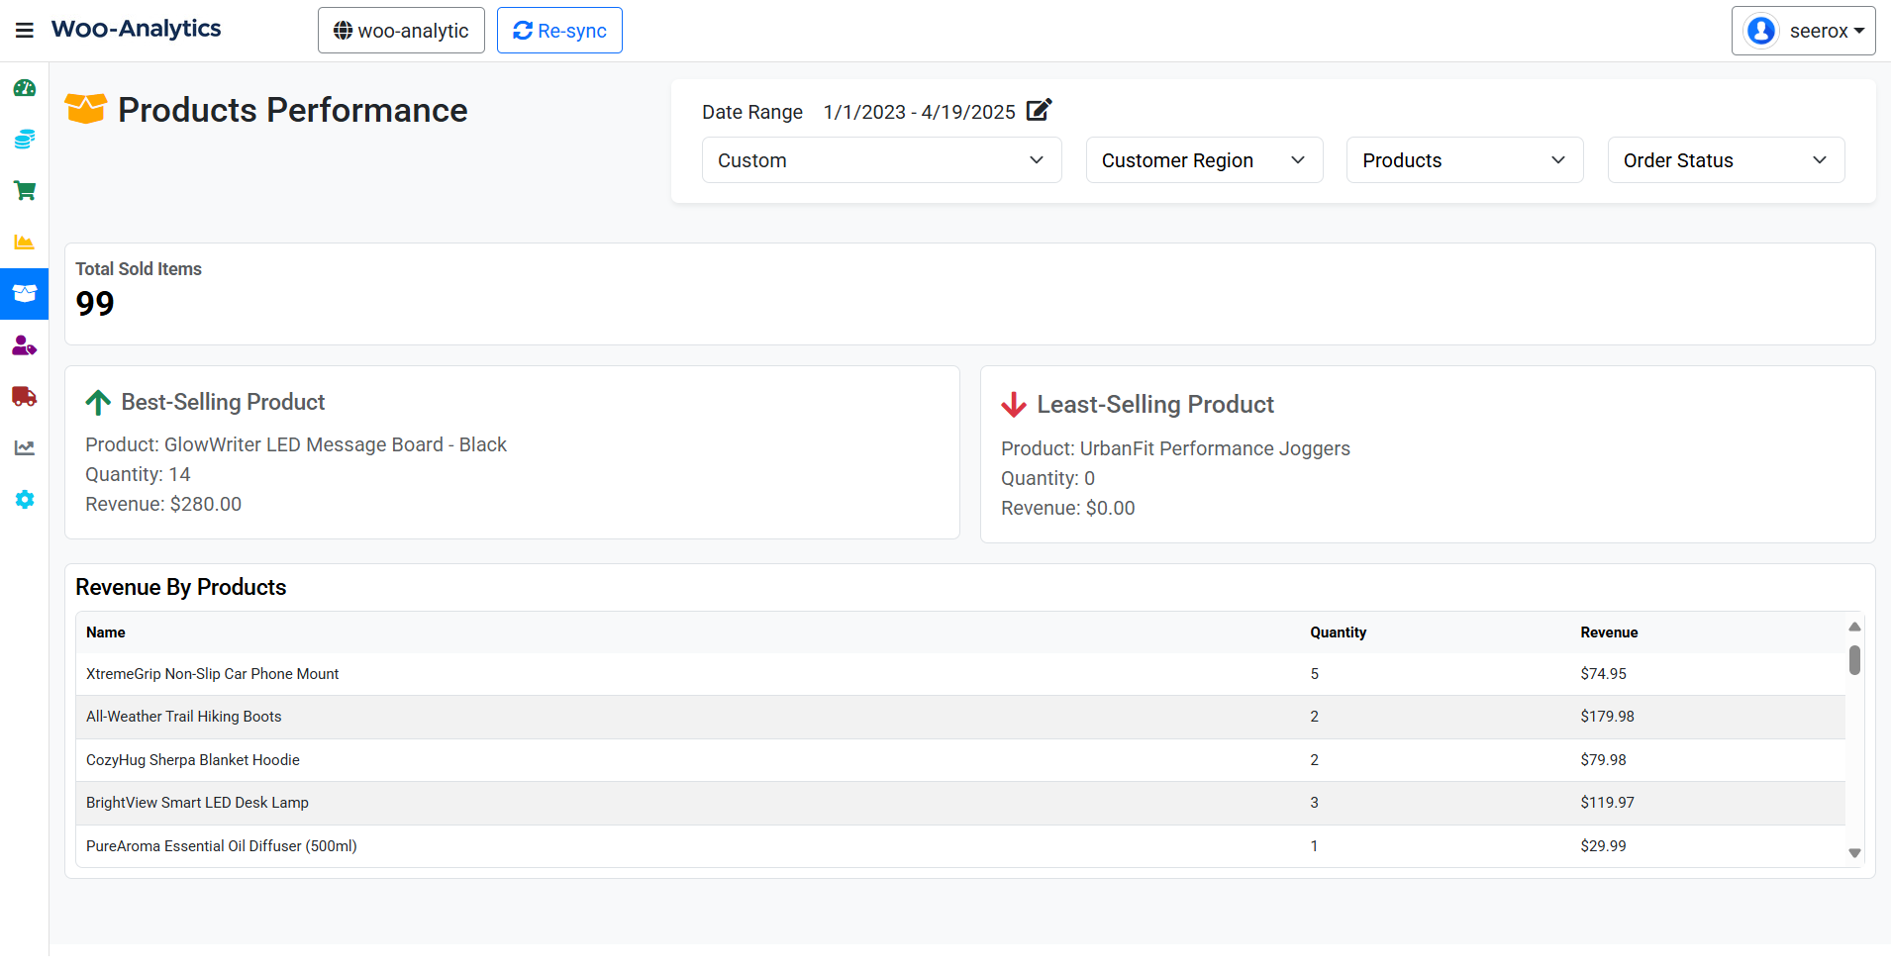Open XtremeGrip Non-Slip Car Phone Mount link
Image resolution: width=1891 pixels, height=972 pixels.
point(212,673)
